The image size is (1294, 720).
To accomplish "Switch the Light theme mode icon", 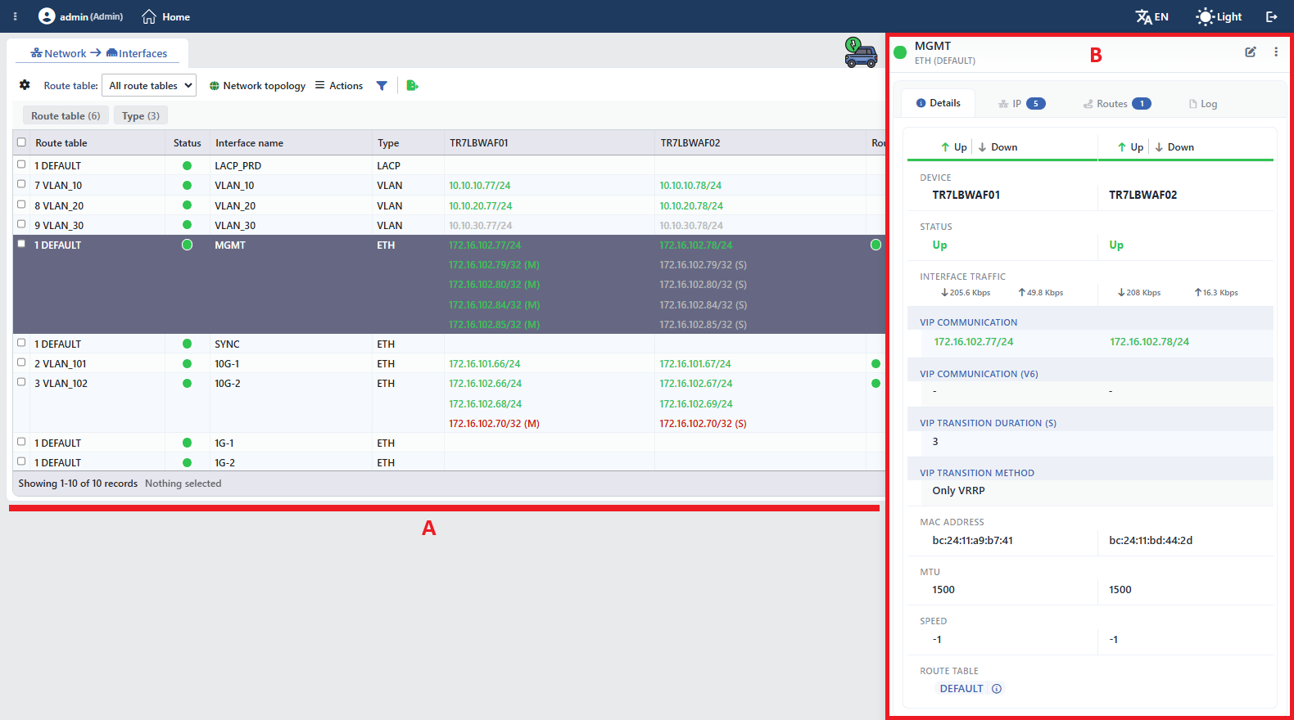I will pyautogui.click(x=1205, y=16).
